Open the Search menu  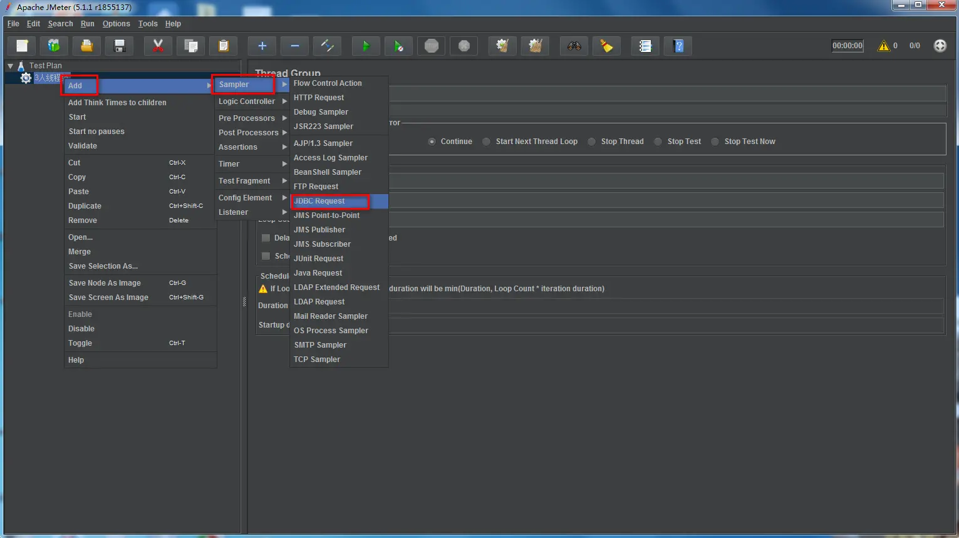click(x=60, y=24)
